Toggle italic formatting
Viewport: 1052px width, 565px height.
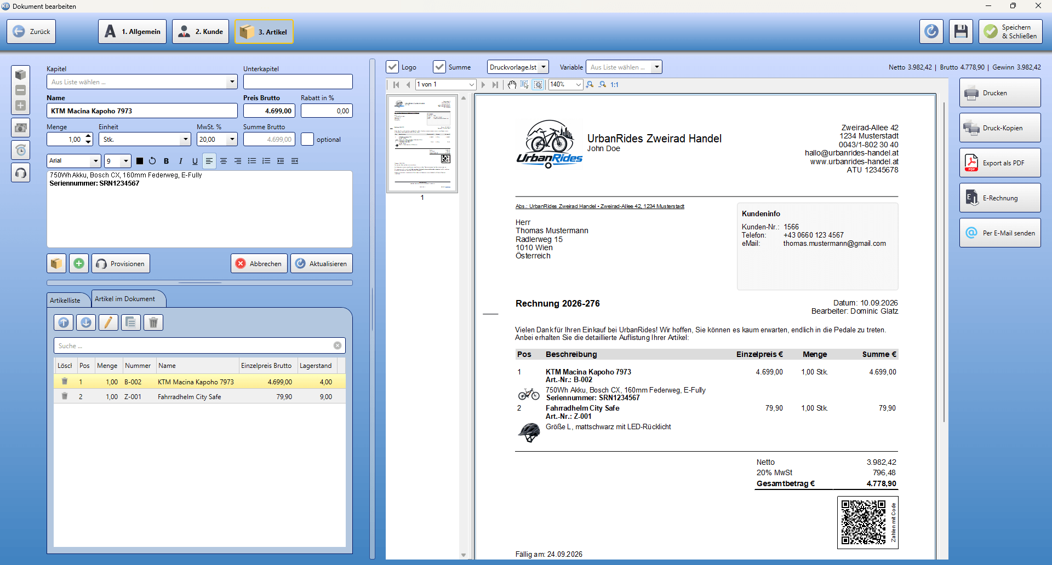tap(181, 161)
